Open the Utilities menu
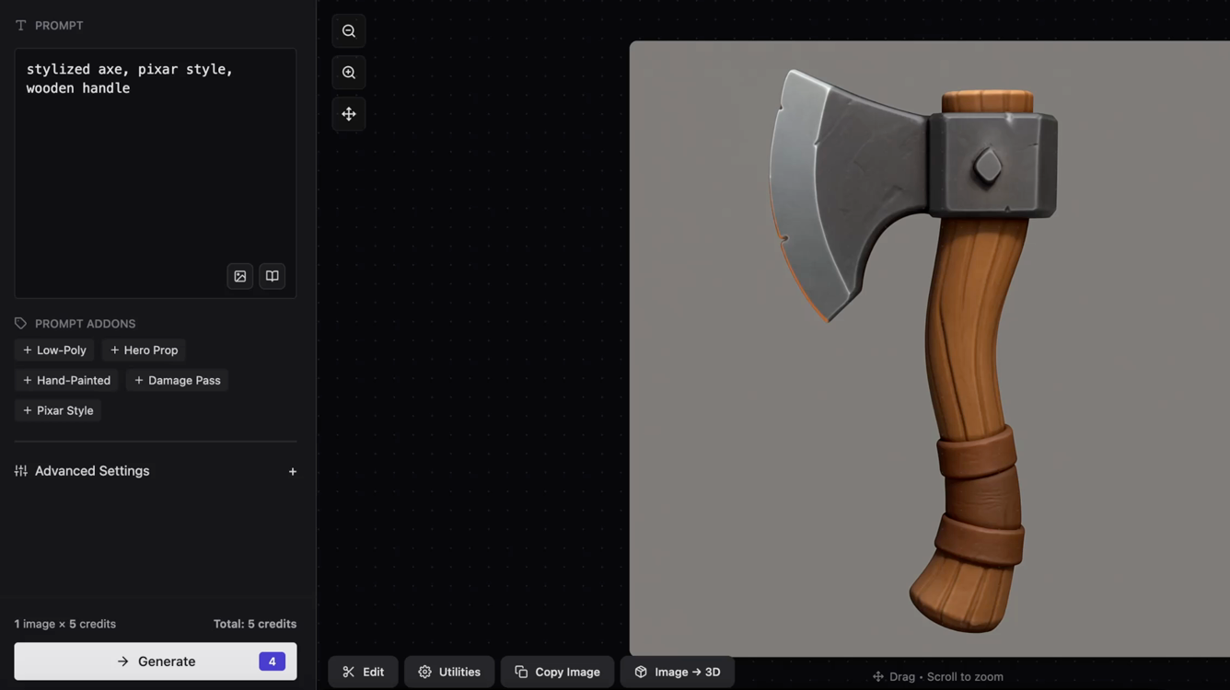 (x=449, y=673)
